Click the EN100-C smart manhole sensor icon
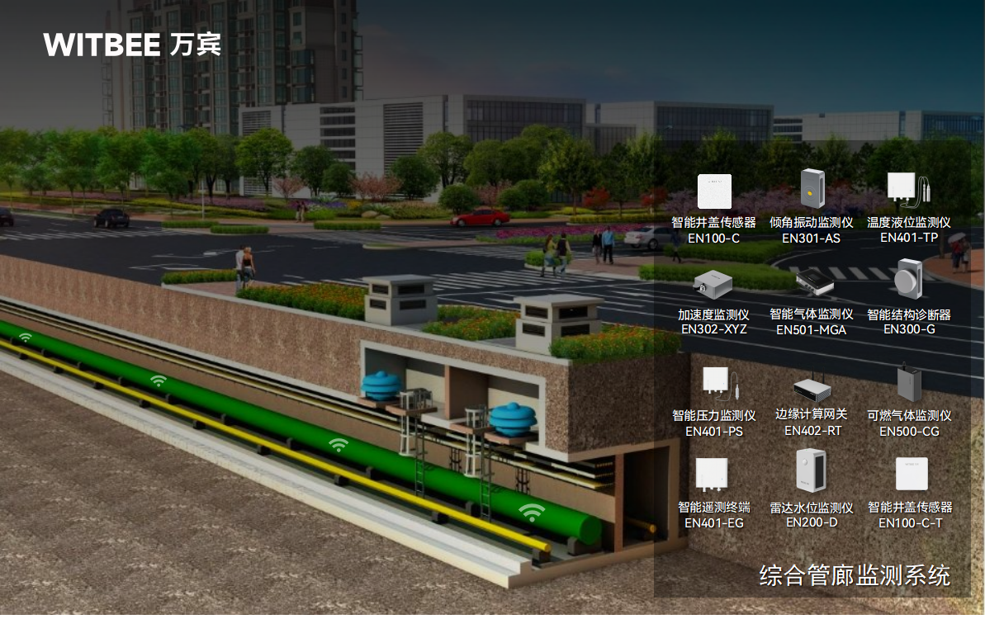This screenshot has height=619, width=985. (714, 191)
